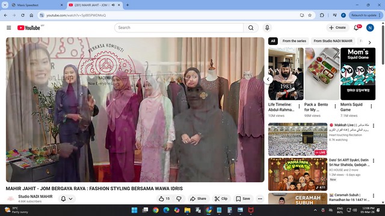Like the video with thumbs up

164,199
